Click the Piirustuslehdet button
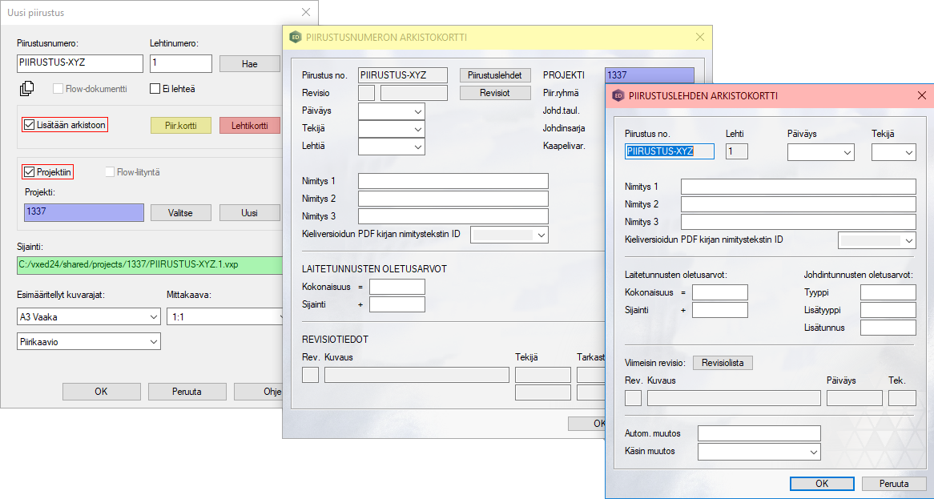 tap(495, 74)
